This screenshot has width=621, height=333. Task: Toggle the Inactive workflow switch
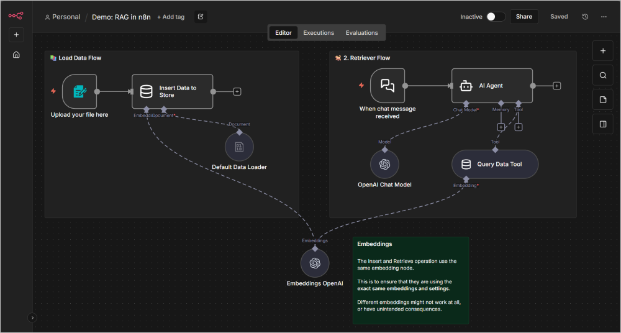pos(495,17)
